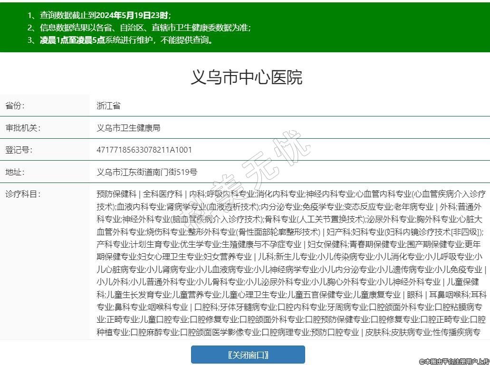Click 皮肤科 in the department list

point(376,332)
